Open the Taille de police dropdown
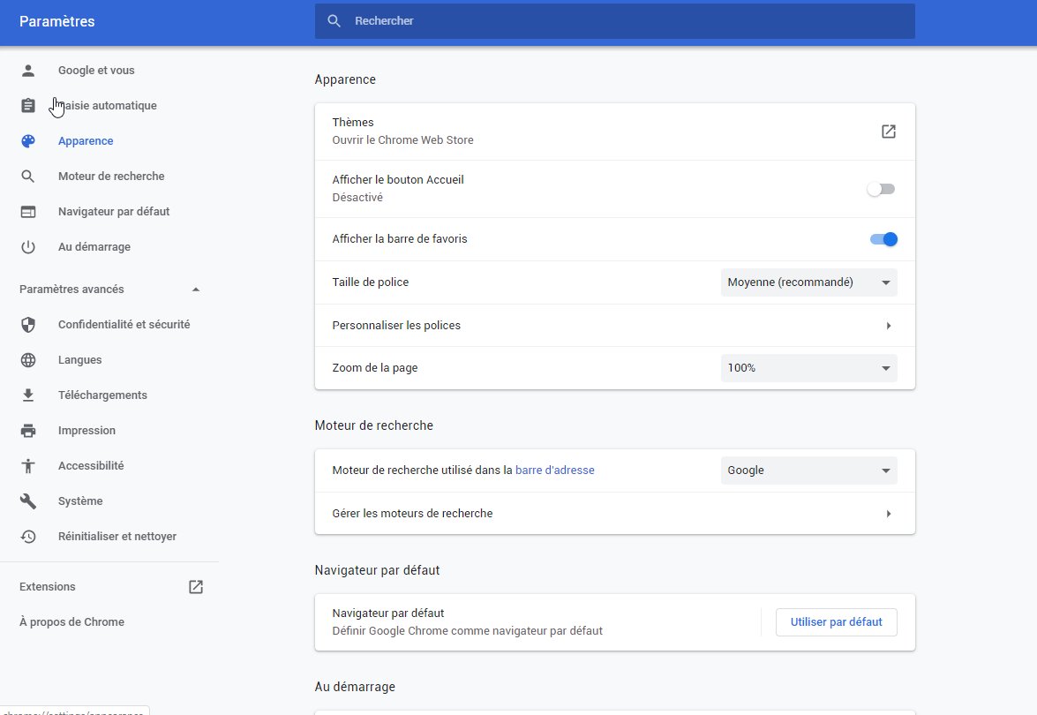 [808, 282]
